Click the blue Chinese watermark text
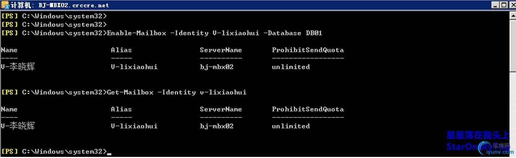 [x=481, y=135]
